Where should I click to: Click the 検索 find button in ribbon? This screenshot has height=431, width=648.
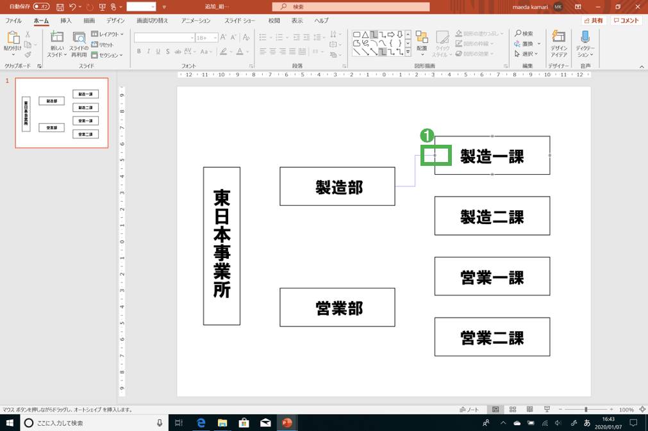pyautogui.click(x=524, y=33)
